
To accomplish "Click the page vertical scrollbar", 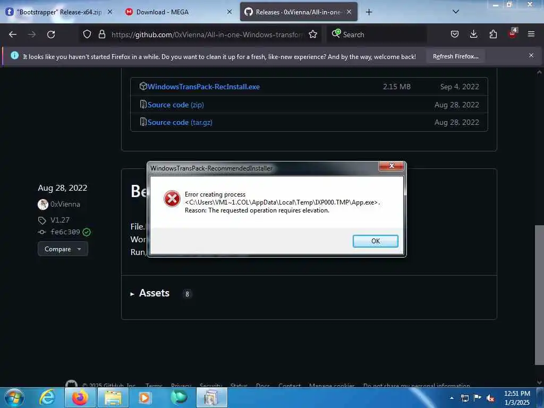I will (x=539, y=295).
